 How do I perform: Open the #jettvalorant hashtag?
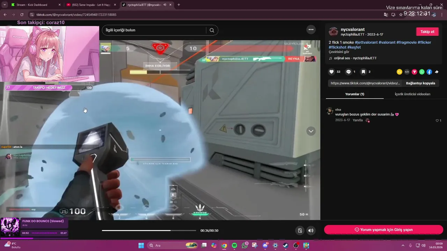click(x=366, y=42)
